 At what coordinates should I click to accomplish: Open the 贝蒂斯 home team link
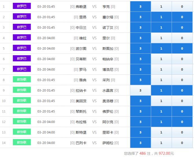[81, 59]
